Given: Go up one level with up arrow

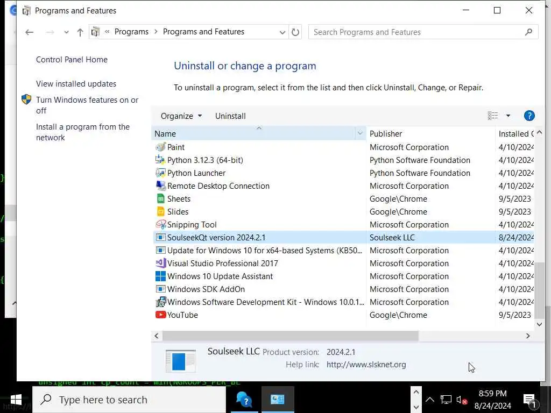Looking at the screenshot, I should 80,32.
